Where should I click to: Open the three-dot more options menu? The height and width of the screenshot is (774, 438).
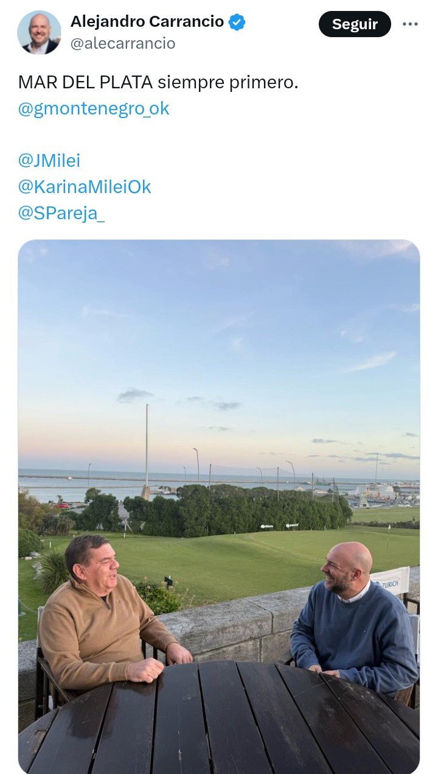click(x=410, y=24)
